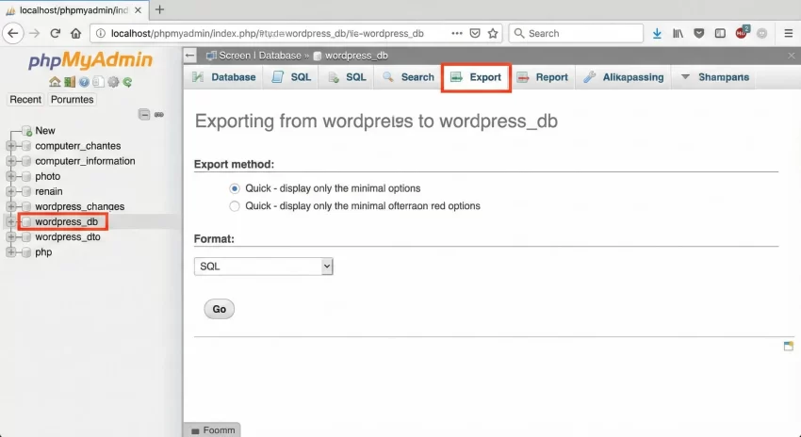Open page actions three-dot menu in address bar

[x=457, y=33]
